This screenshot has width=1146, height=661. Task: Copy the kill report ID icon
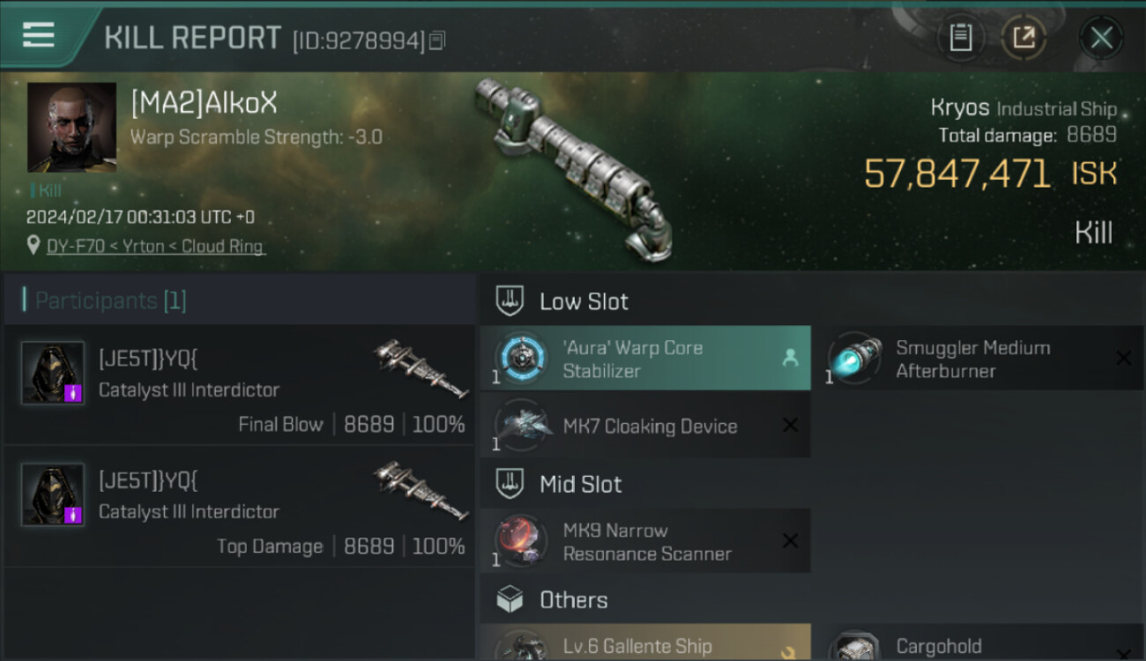[438, 41]
